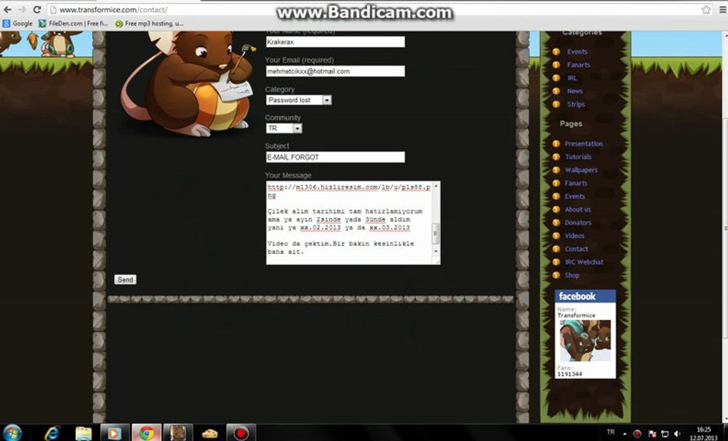
Task: Open the IRL category link
Action: click(572, 78)
